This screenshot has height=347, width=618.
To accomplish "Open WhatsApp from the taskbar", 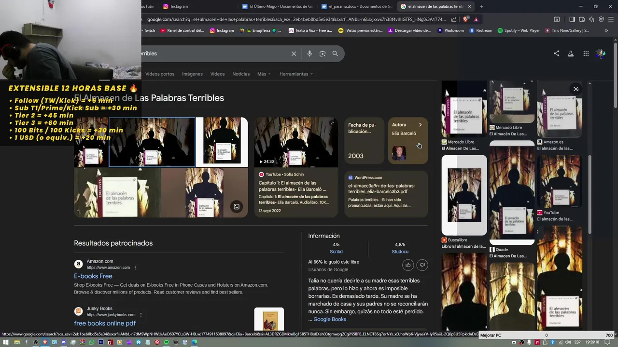I will coord(91,342).
